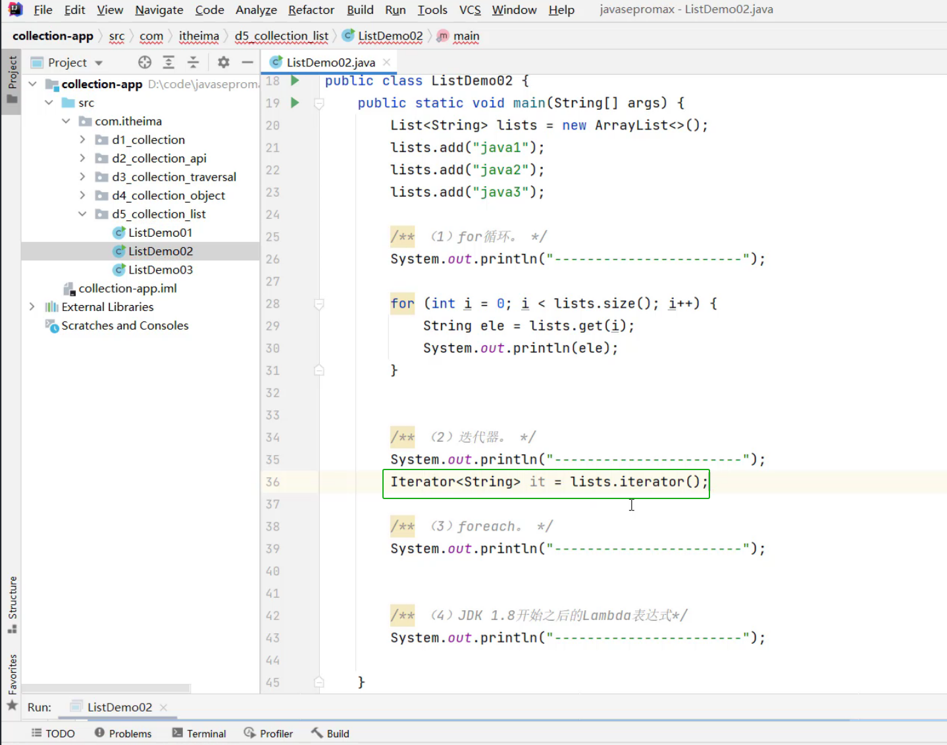Fold main method at line 19 gutter
This screenshot has height=745, width=947.
click(x=319, y=103)
